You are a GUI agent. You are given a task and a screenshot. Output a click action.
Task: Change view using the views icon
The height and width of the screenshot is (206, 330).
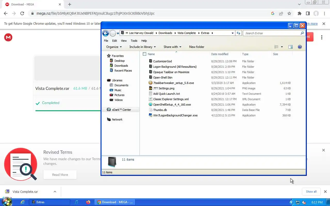276,47
